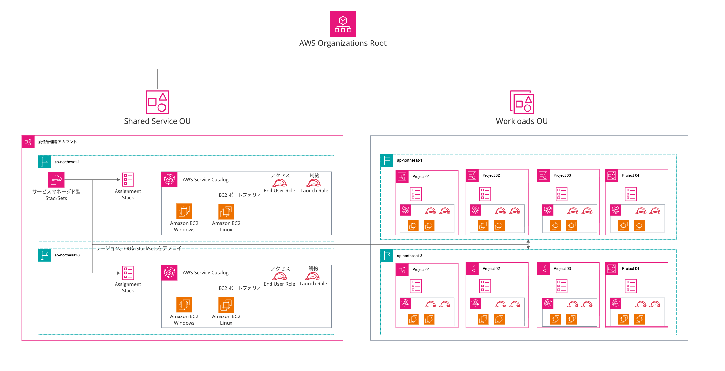
Task: Click the End User Role hat icon
Action: [280, 183]
